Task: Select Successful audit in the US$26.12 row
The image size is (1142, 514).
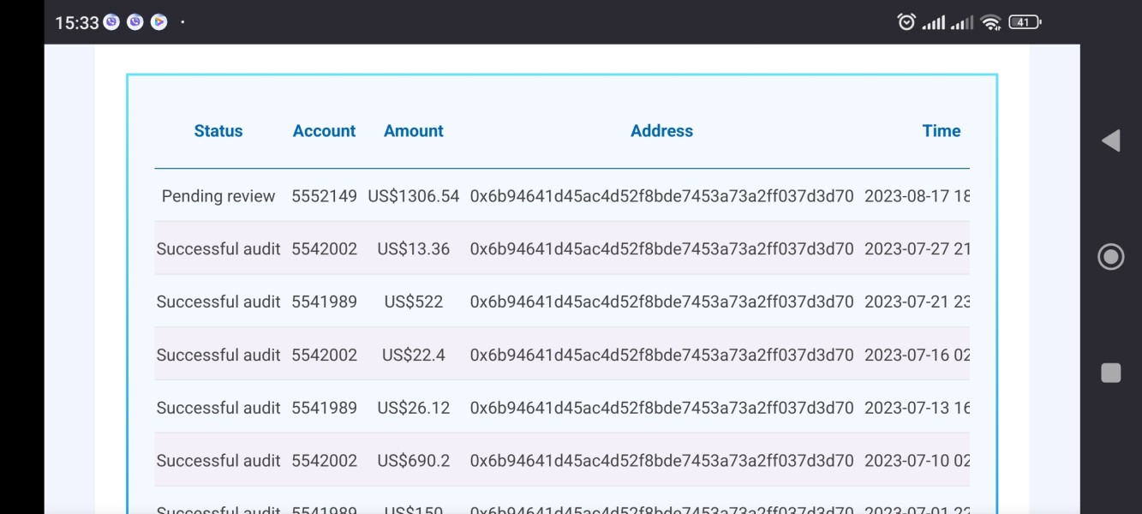Action: click(x=218, y=408)
